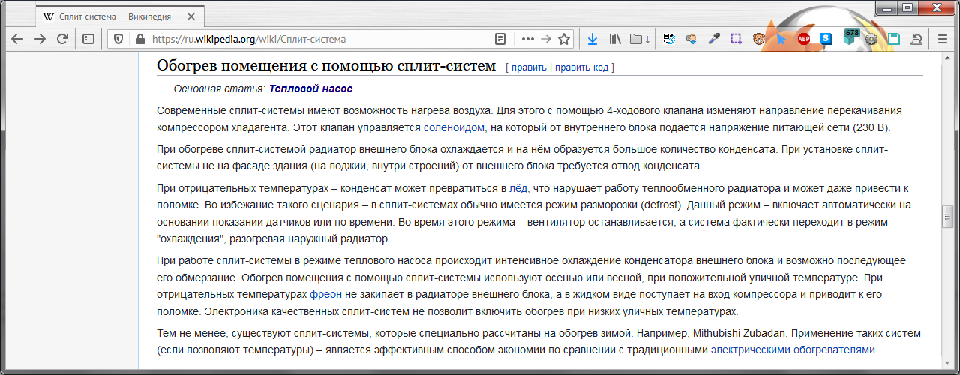Open the Downloads panel
The width and height of the screenshot is (960, 375).
click(592, 39)
